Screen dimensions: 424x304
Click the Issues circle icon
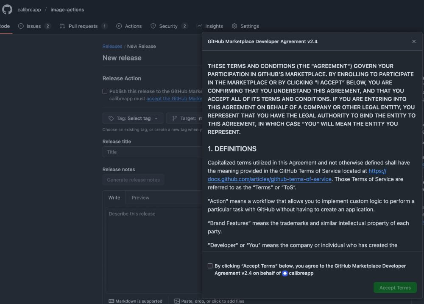(x=21, y=26)
